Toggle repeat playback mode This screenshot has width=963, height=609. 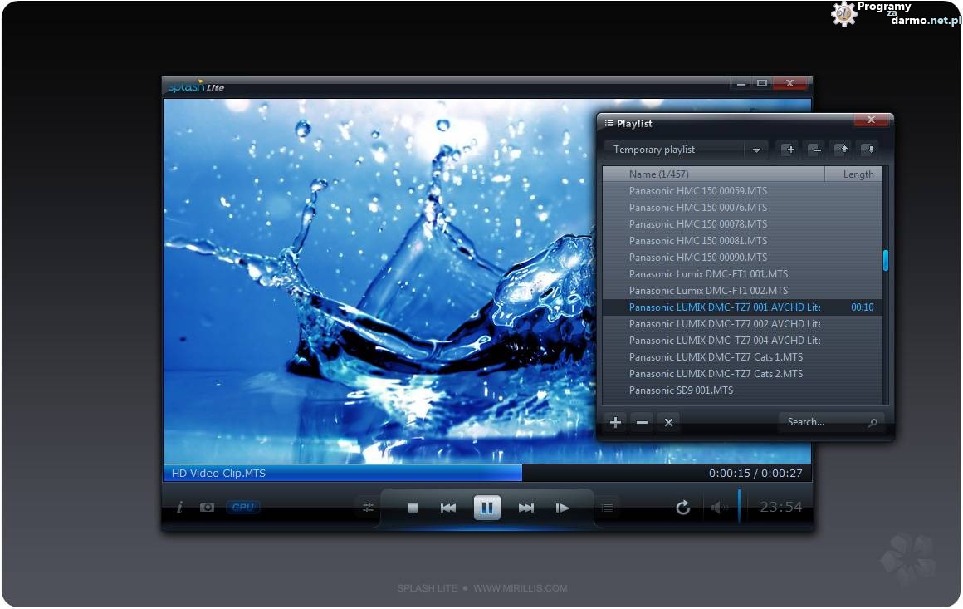click(x=682, y=508)
